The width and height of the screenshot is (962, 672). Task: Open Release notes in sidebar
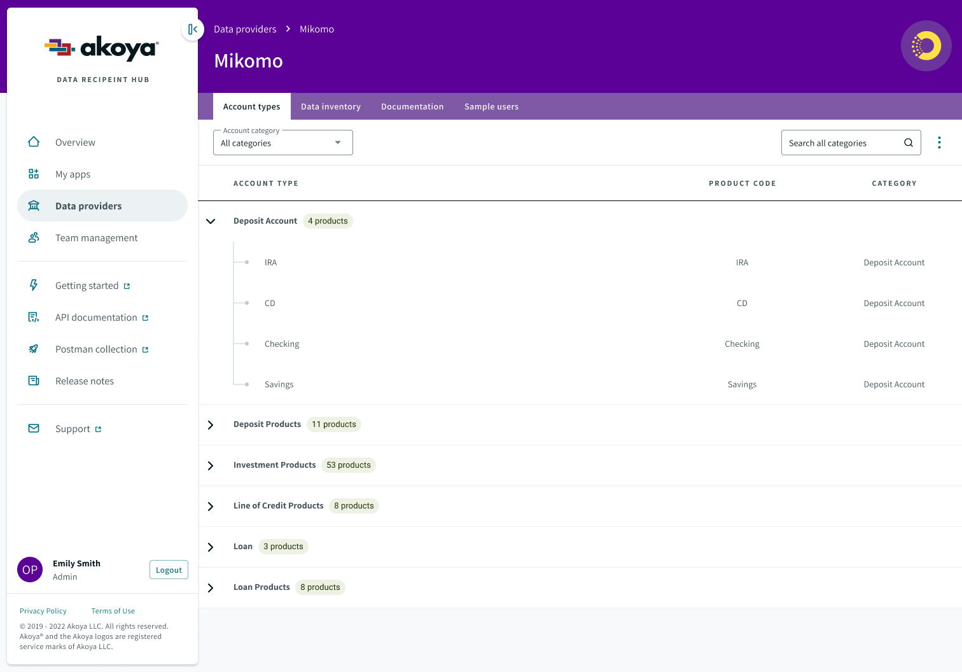point(102,381)
